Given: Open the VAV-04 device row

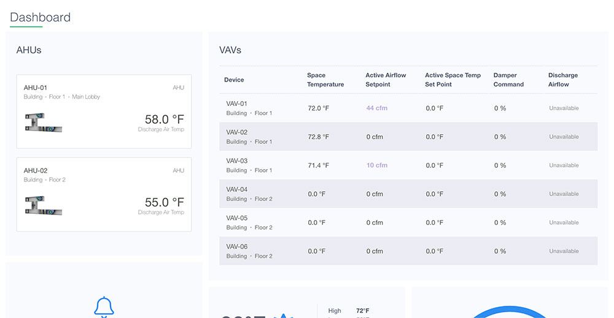Looking at the screenshot, I should point(408,194).
